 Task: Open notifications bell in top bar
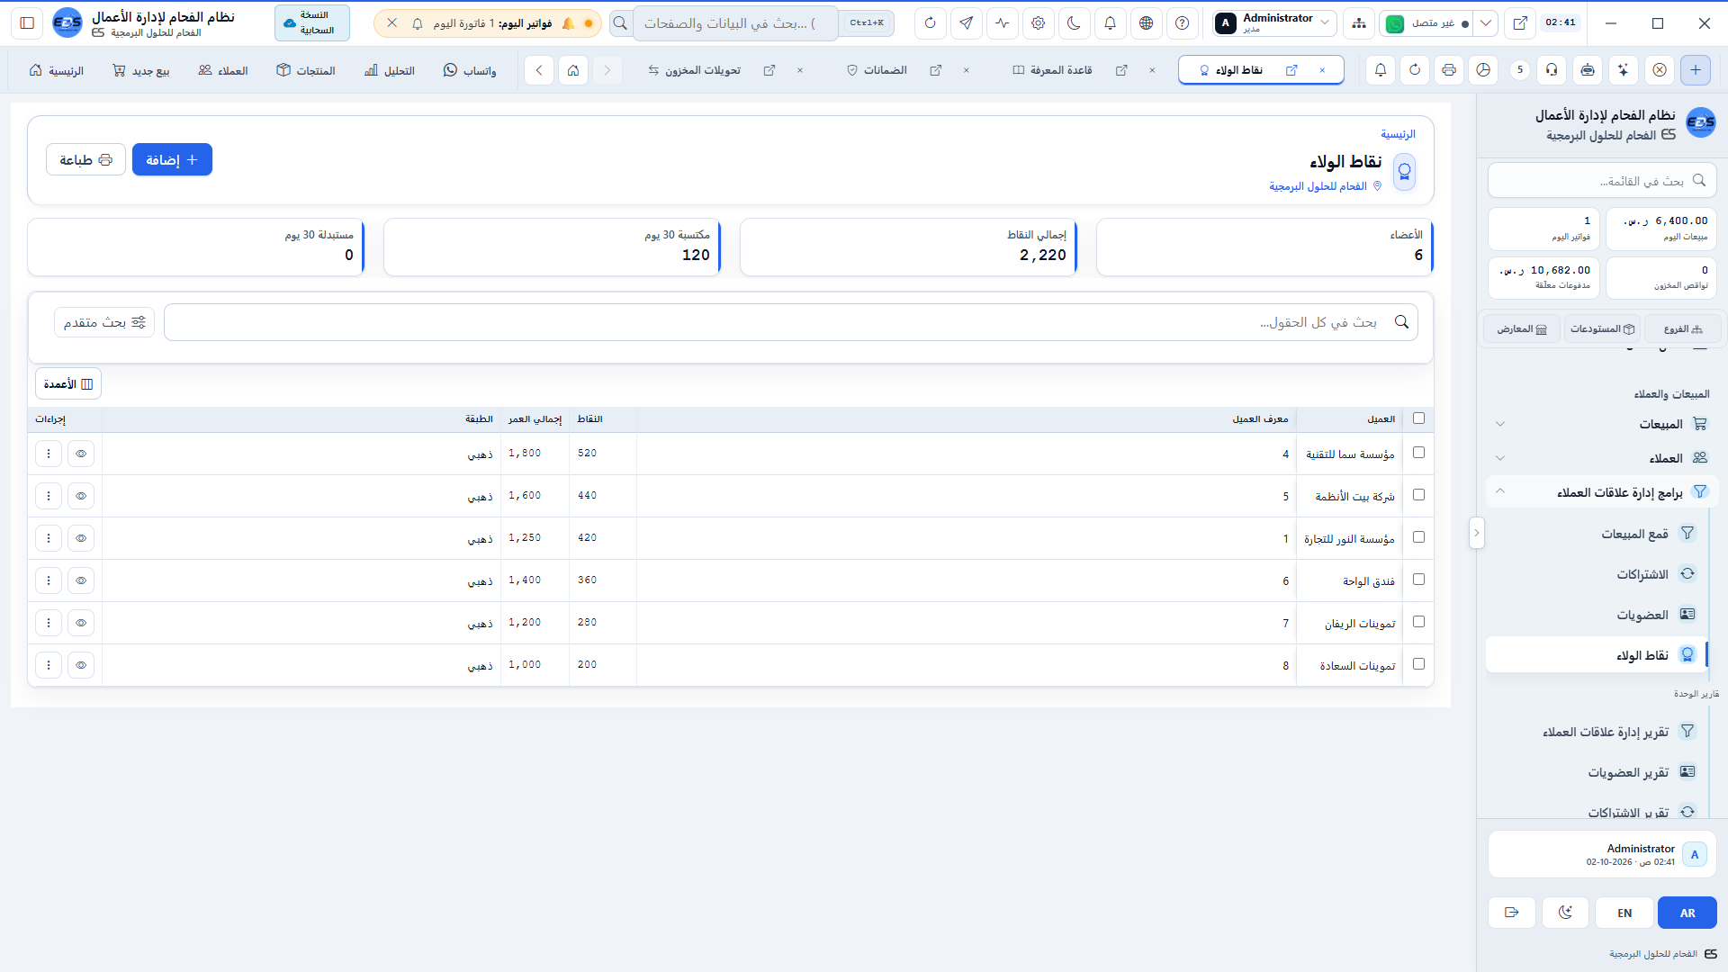tap(1110, 23)
